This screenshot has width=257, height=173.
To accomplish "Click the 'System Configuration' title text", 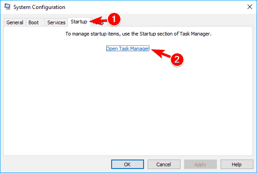I will 39,7.
